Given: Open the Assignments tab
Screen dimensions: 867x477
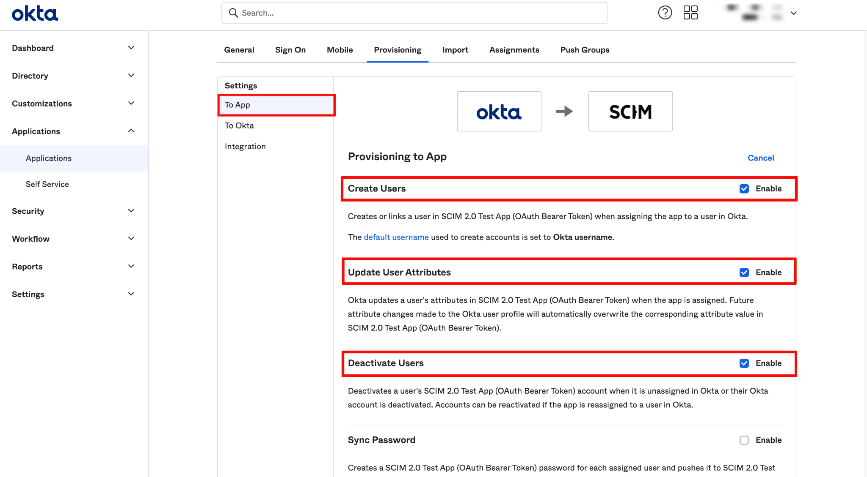Looking at the screenshot, I should (x=514, y=50).
